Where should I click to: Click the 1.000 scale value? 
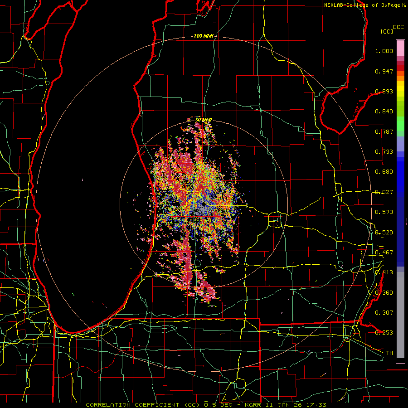384,51
